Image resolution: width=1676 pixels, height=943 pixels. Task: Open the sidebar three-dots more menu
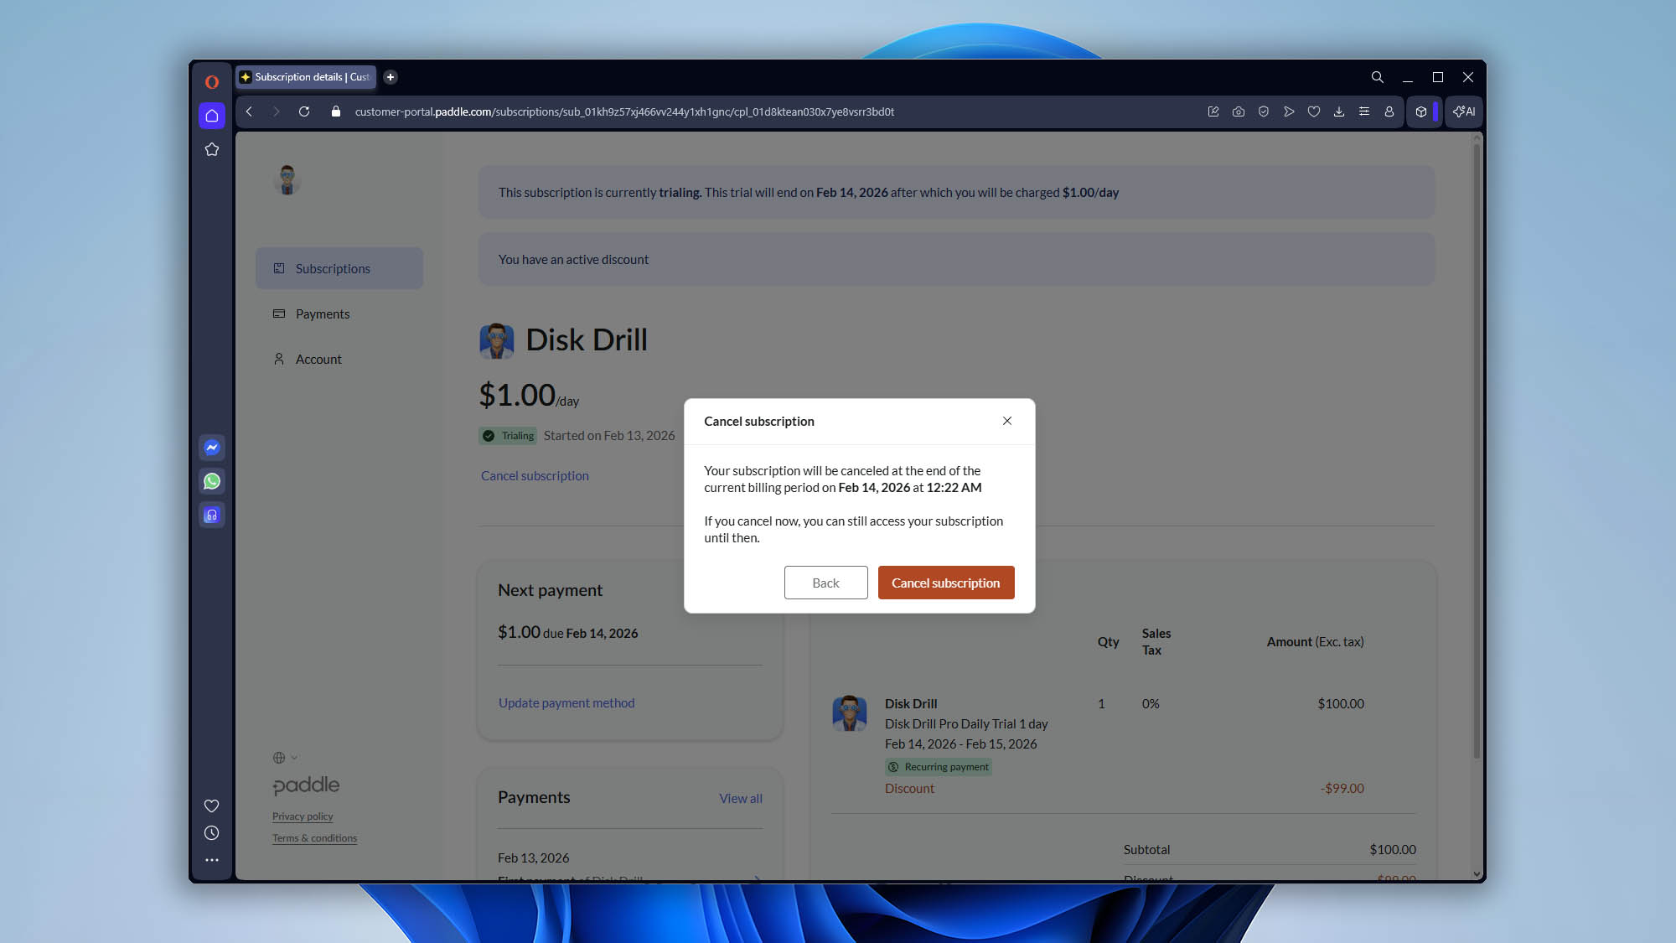coord(212,860)
